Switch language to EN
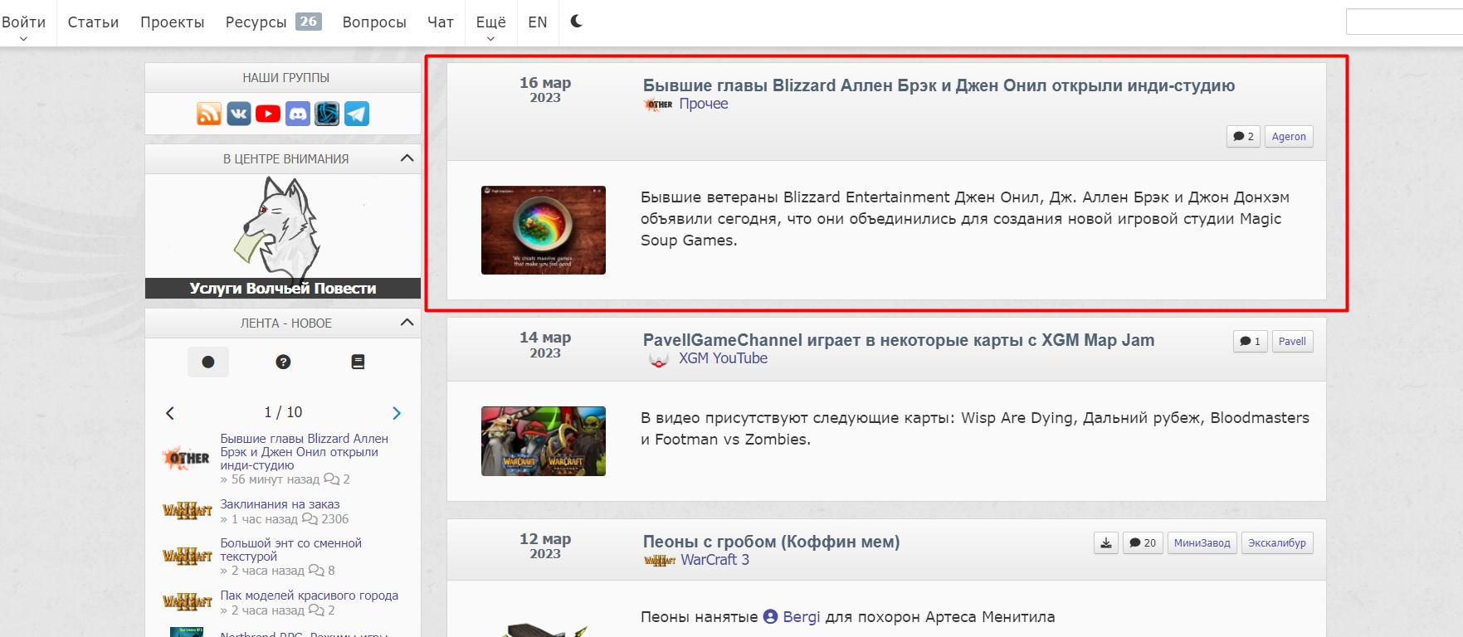This screenshot has height=637, width=1463. click(538, 22)
